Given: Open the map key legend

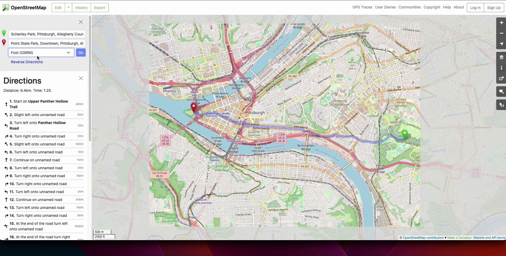Looking at the screenshot, I should pyautogui.click(x=501, y=68).
